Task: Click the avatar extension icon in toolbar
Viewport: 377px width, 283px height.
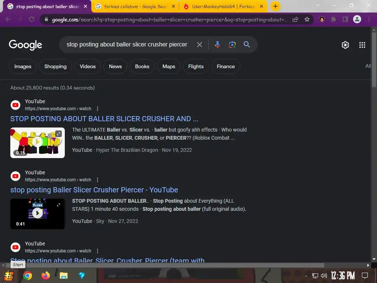Action: point(322,19)
